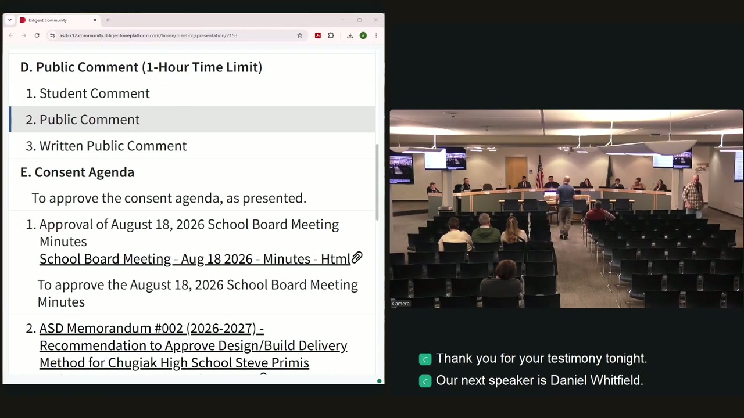Image resolution: width=744 pixels, height=418 pixels.
Task: Open School Board Meeting Aug 18 Minutes link
Action: coord(195,258)
